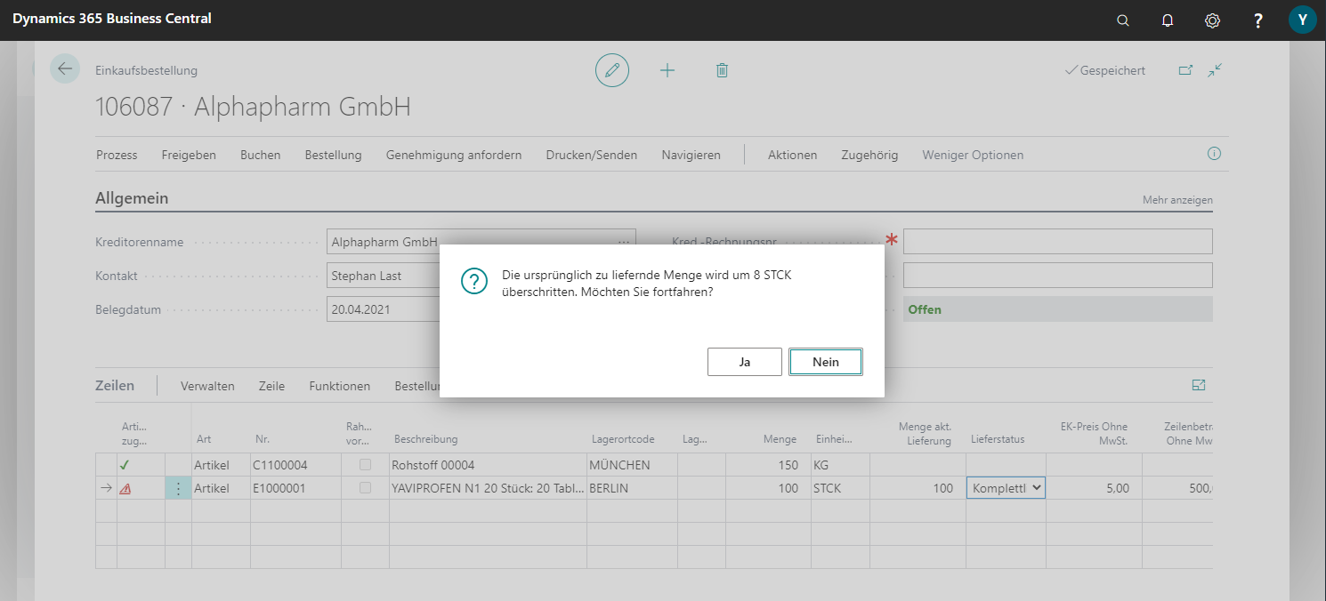The image size is (1326, 601).
Task: Click YAVIPROFEN N1 20 Stück description
Action: pos(488,488)
